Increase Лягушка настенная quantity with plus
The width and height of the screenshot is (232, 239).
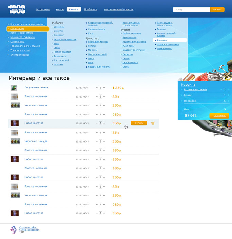pyautogui.click(x=104, y=88)
